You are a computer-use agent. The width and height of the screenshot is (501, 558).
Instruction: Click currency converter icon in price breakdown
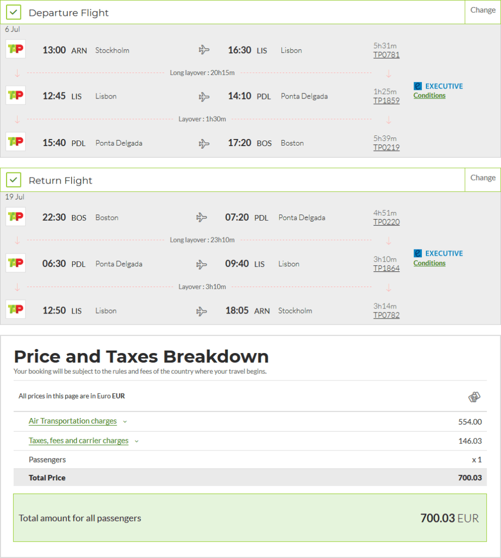474,397
